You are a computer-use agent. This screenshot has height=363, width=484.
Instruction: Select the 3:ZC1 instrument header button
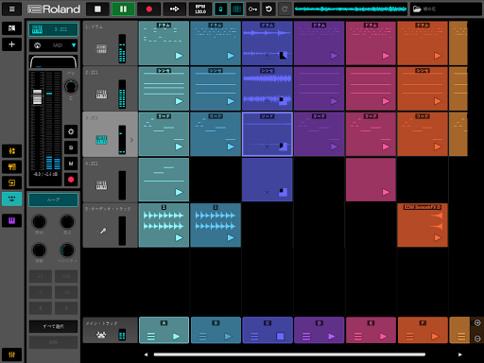point(53,29)
